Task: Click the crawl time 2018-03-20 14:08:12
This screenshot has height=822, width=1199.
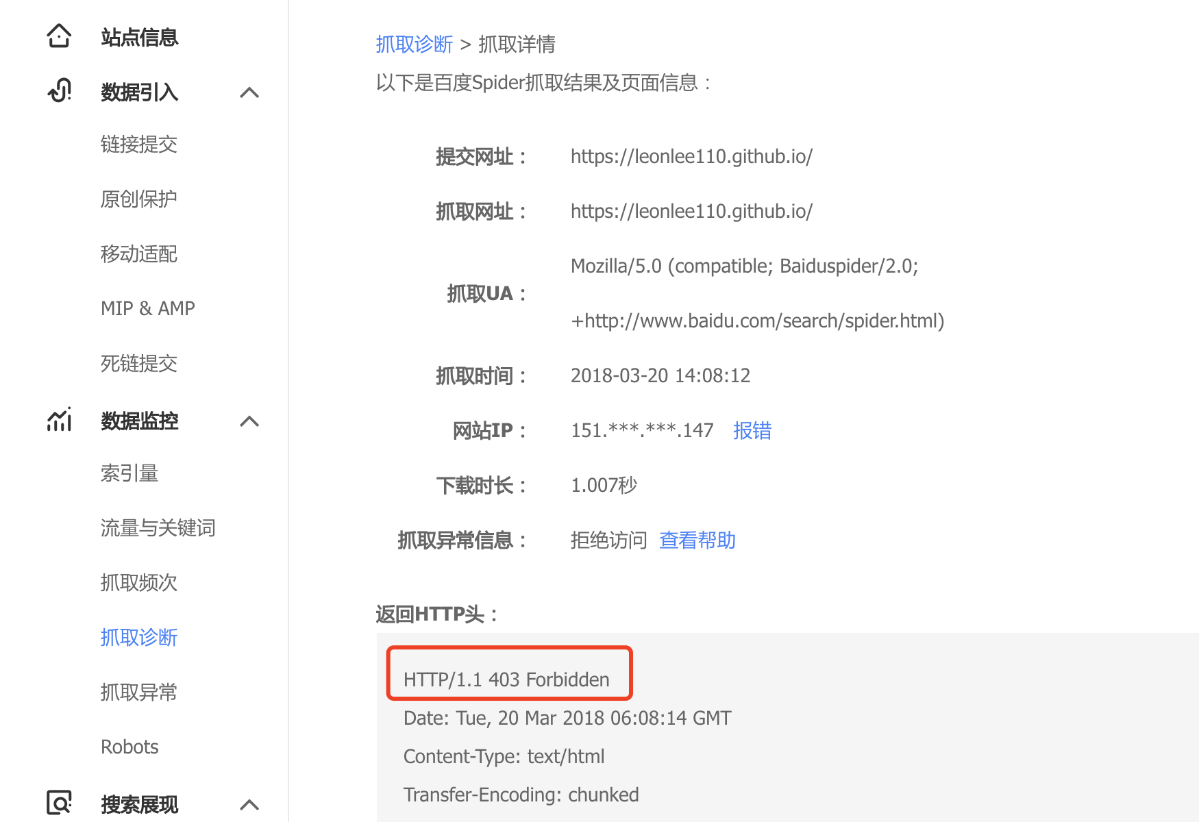Action: point(660,375)
